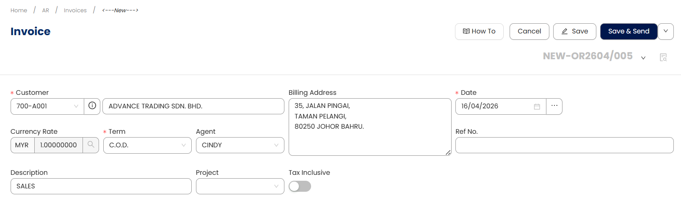Viewport: 681px width, 207px height.
Task: Expand the Save & Send options arrow
Action: [666, 31]
